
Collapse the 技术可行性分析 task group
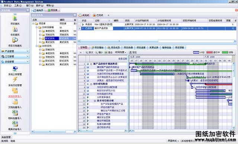pos(95,101)
